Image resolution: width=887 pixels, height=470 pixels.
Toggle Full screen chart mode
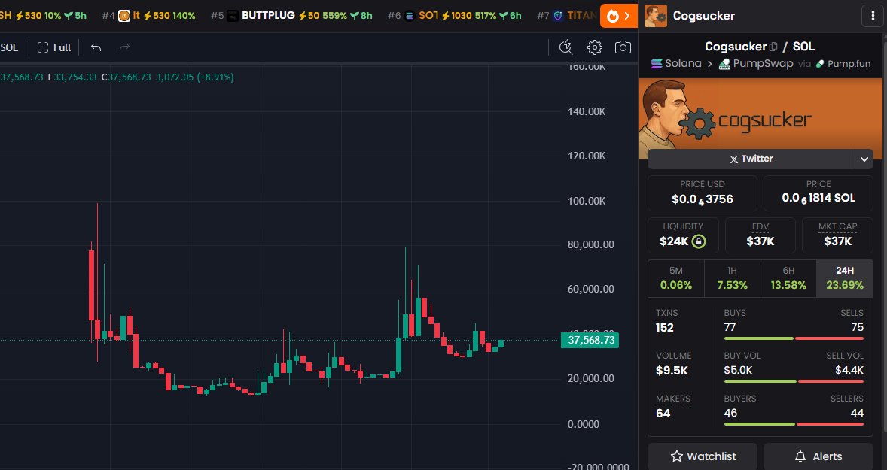(x=54, y=47)
